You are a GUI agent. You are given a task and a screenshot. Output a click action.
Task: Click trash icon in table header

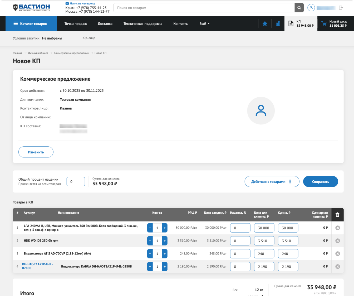337,215
